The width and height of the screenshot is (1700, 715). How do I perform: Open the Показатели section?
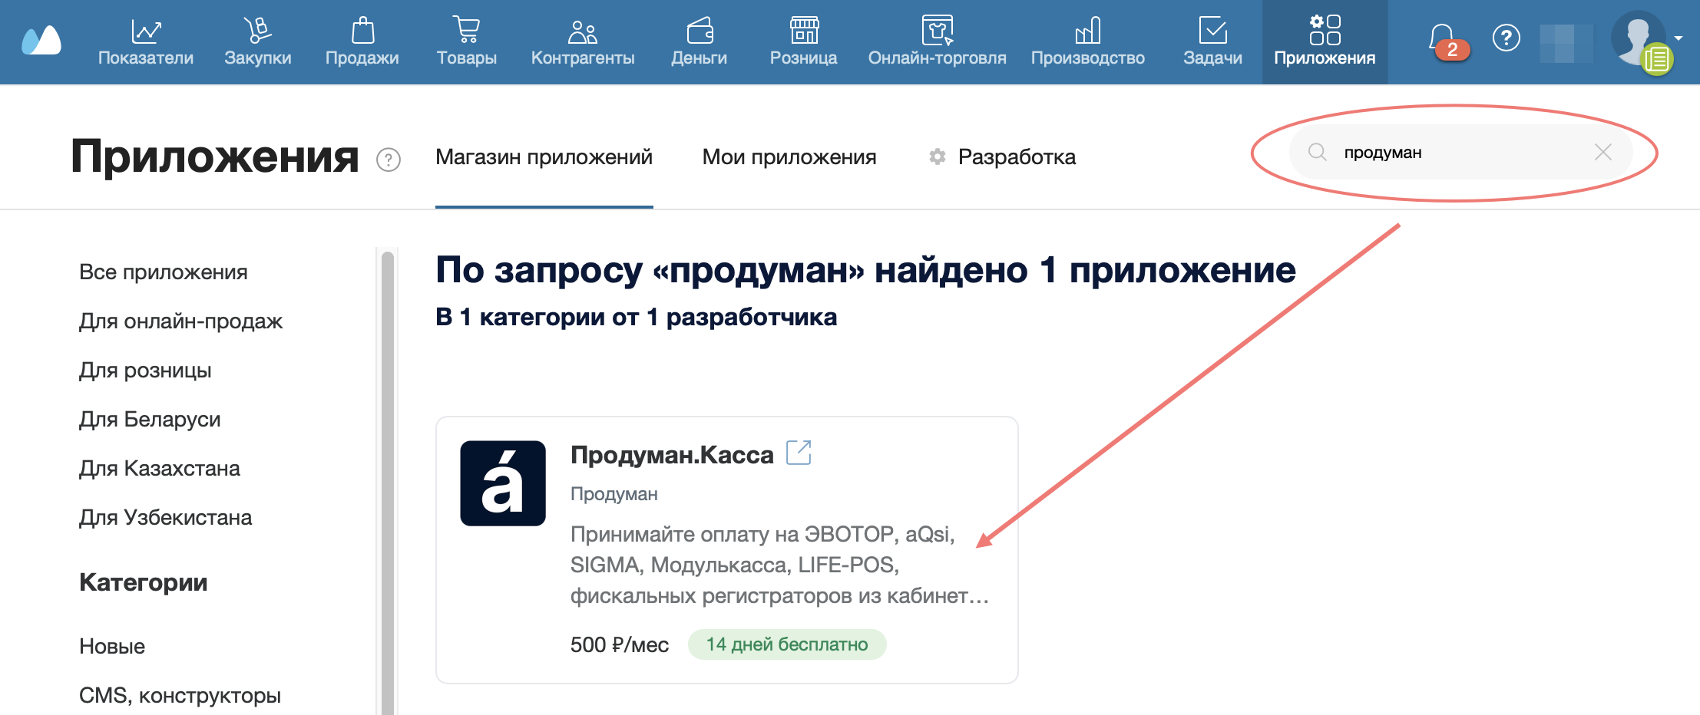[x=146, y=41]
